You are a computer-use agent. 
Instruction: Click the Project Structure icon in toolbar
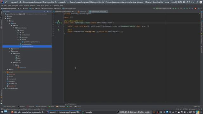tap(199, 9)
